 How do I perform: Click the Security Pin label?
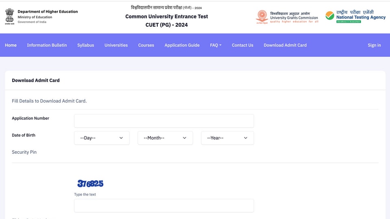pyautogui.click(x=24, y=152)
